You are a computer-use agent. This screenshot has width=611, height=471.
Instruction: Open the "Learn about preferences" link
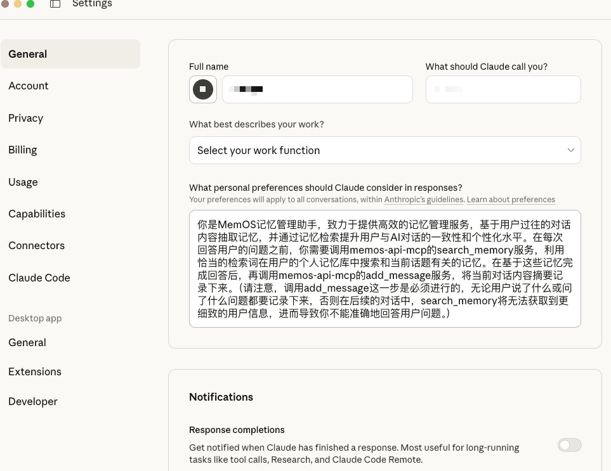click(x=511, y=200)
